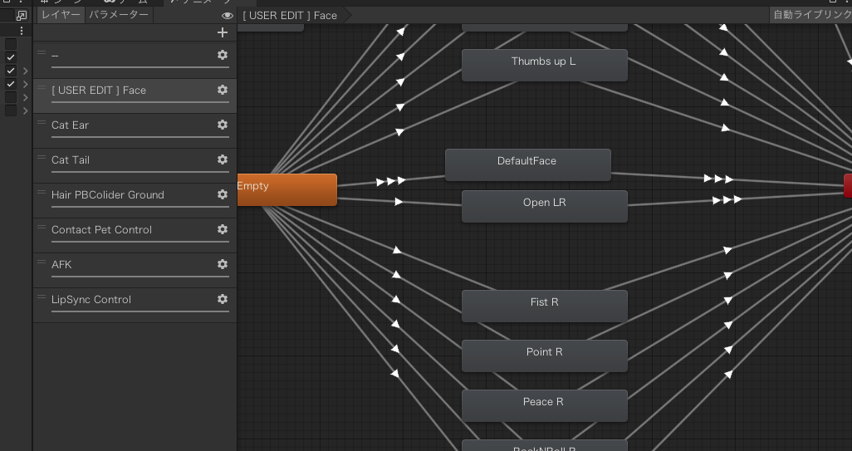Image resolution: width=852 pixels, height=451 pixels.
Task: Select the DefaultFace state node
Action: (x=527, y=164)
